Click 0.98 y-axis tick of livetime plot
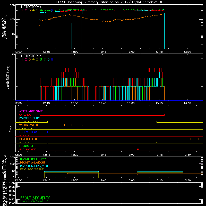This screenshot has height=206, width=206. click(x=12, y=187)
